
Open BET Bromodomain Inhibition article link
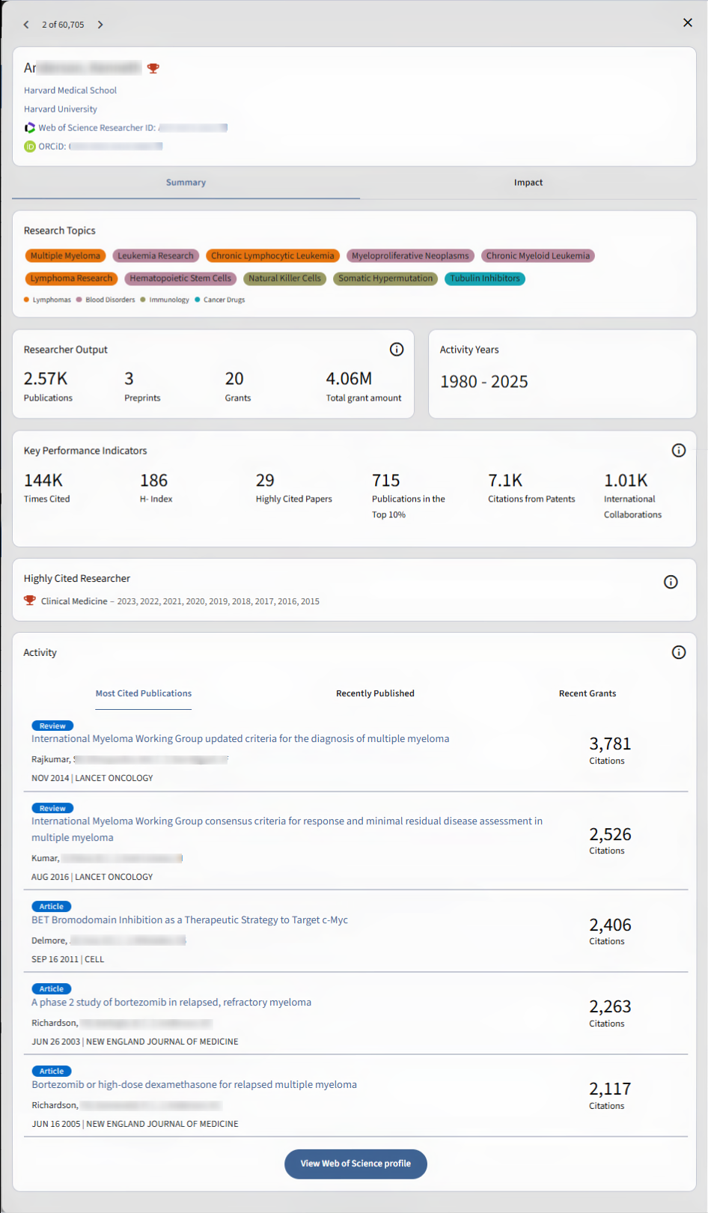pos(189,920)
